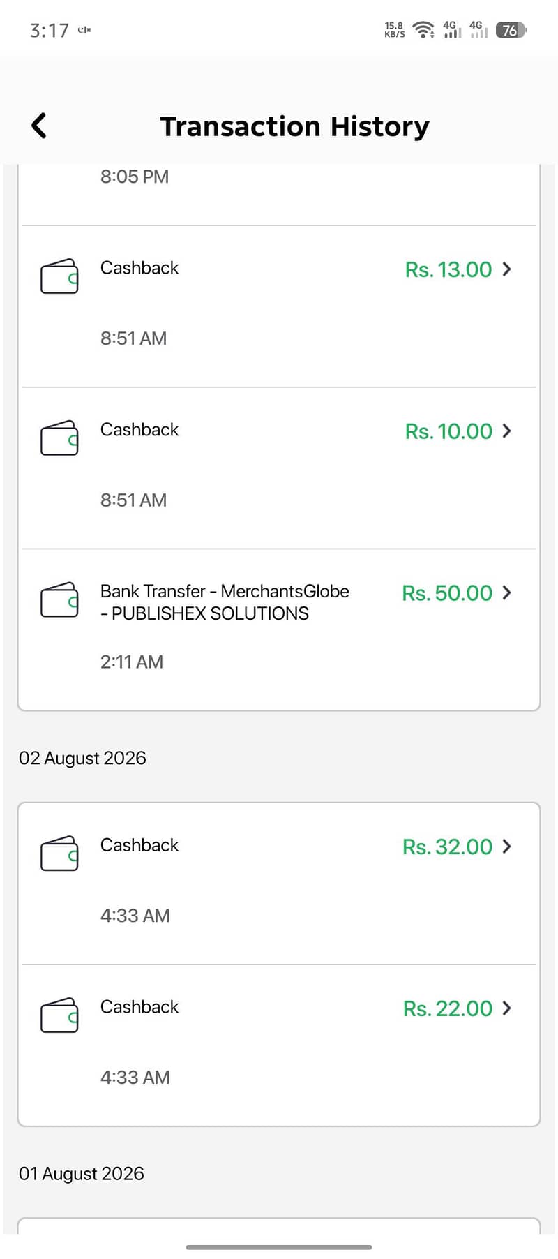Open the Rs. 50.00 amount
The height and width of the screenshot is (1259, 558).
447,593
